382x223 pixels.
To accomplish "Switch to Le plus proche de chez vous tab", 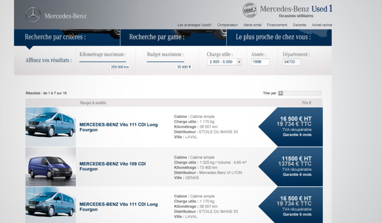I will pos(279,37).
